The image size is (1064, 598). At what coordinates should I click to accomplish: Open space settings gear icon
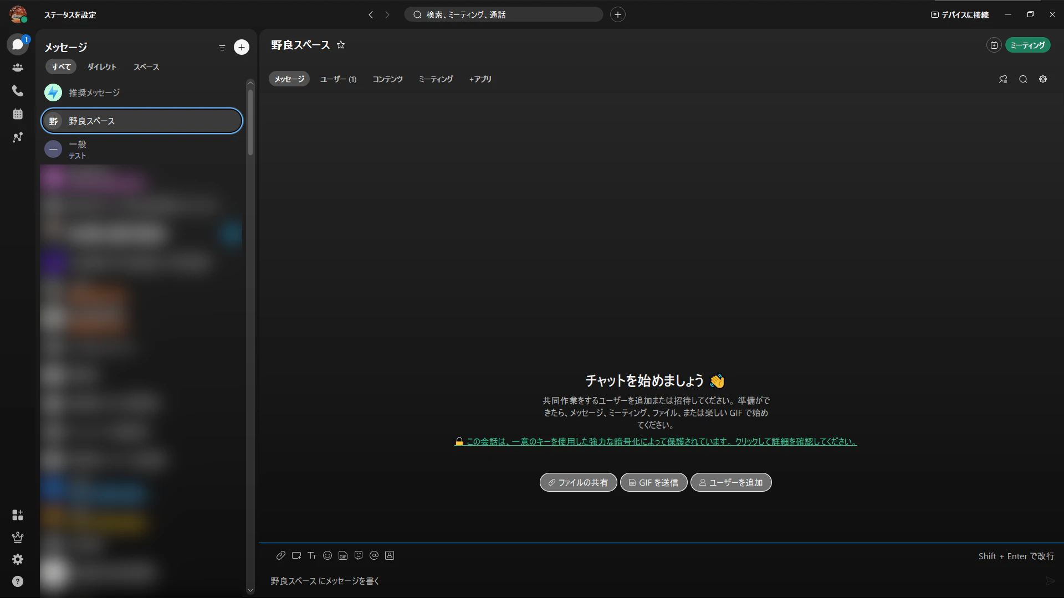pyautogui.click(x=1043, y=79)
